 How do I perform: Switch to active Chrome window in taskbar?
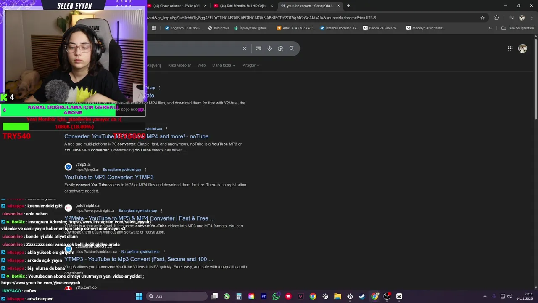(374, 296)
